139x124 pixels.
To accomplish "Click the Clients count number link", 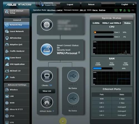I will [x=51, y=85].
